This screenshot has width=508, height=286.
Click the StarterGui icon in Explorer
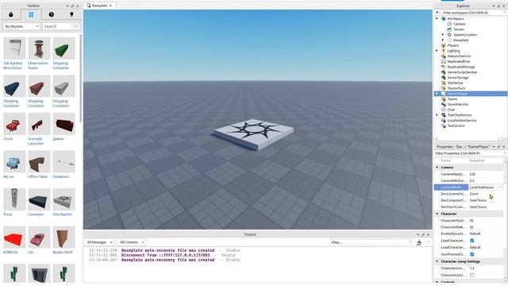444,83
